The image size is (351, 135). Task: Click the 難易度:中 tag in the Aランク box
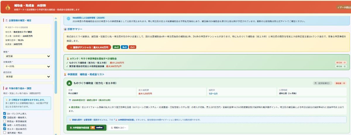coord(341,63)
